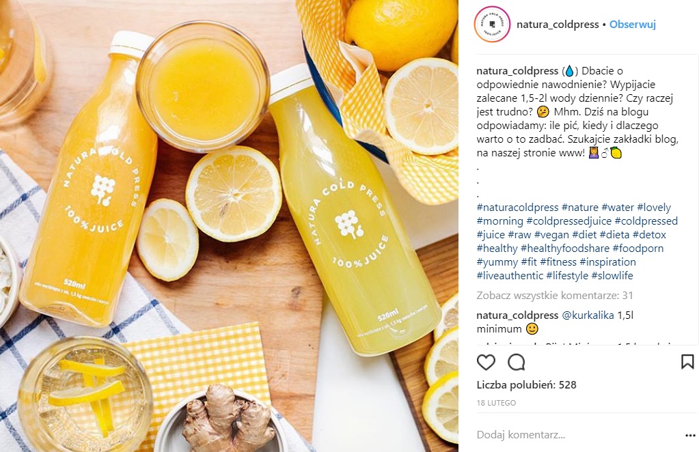This screenshot has width=699, height=452.
Task: Open the three-dot more options menu
Action: point(690,435)
